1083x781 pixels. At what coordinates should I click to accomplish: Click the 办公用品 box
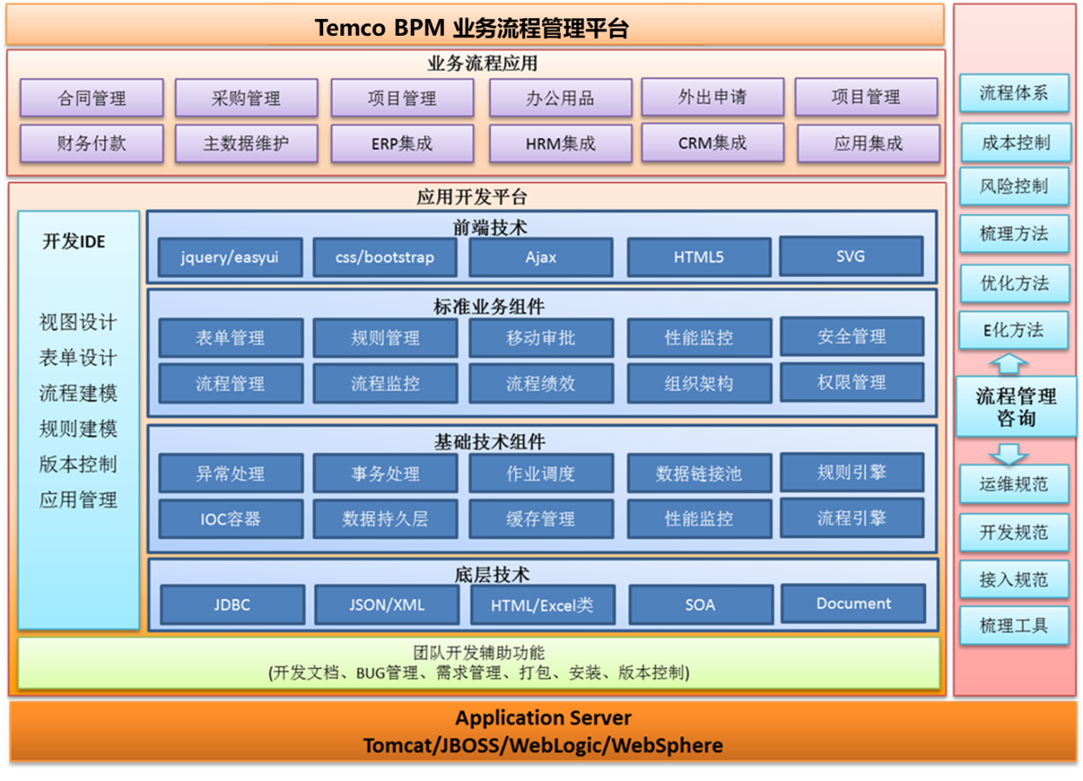[560, 97]
